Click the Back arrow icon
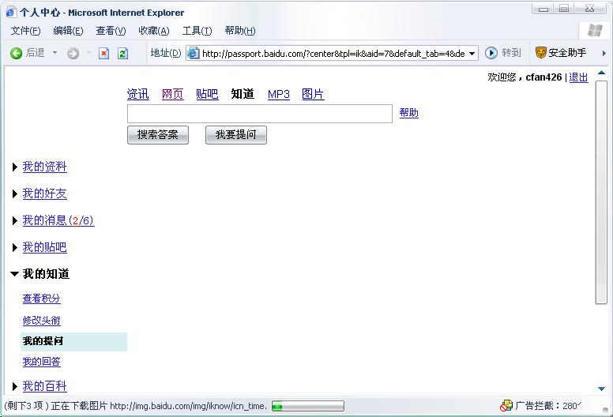The image size is (613, 417). 16,53
